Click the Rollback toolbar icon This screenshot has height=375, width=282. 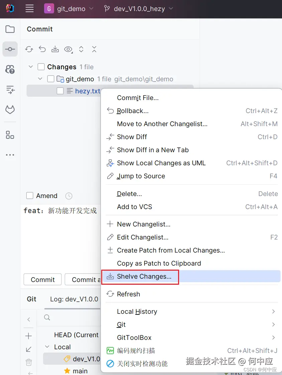(42, 49)
